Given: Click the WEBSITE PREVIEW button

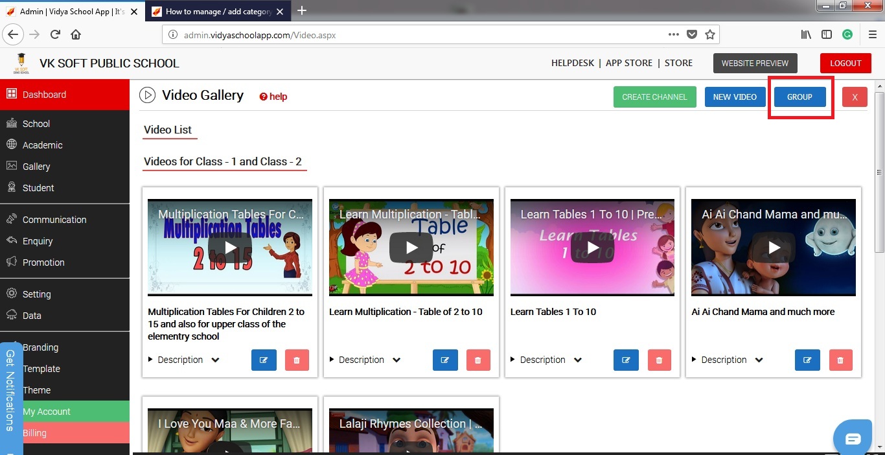Looking at the screenshot, I should (x=755, y=63).
